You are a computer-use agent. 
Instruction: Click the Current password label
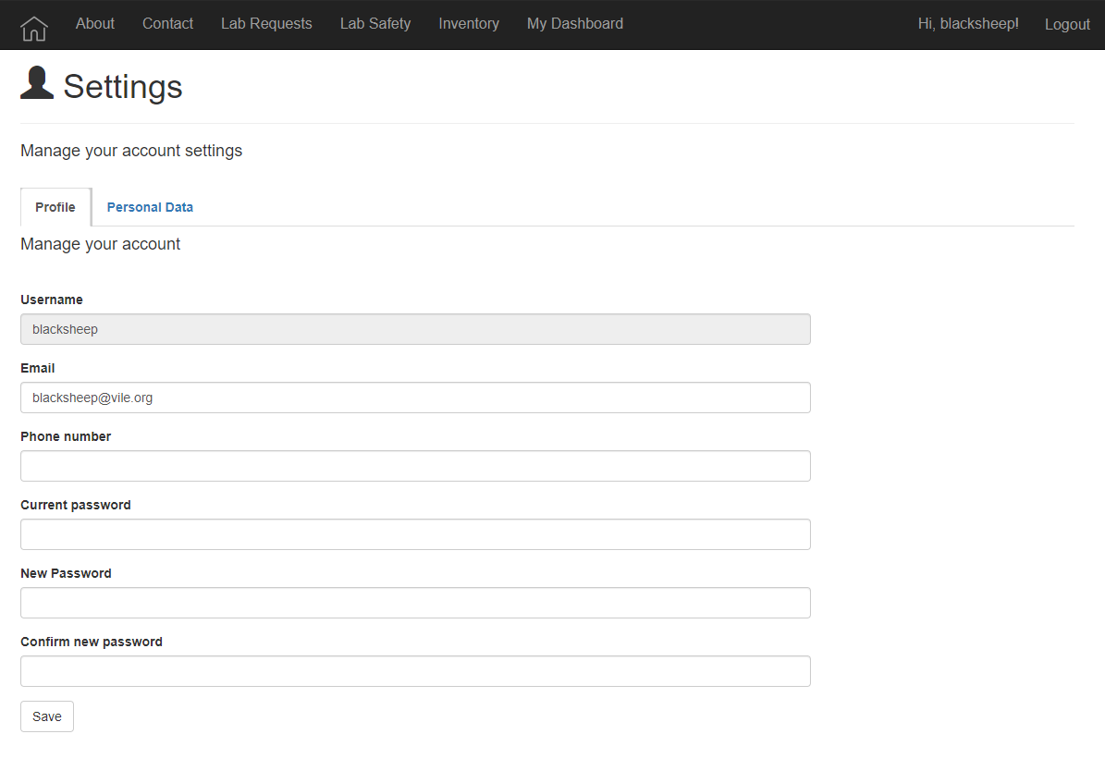click(76, 505)
